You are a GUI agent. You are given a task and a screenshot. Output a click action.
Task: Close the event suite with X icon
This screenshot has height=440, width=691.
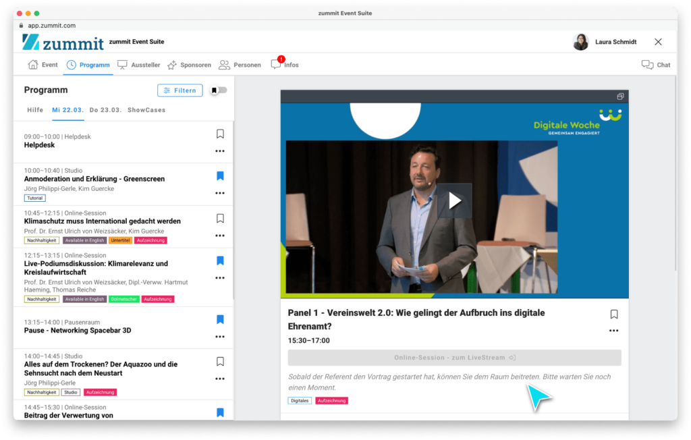click(658, 42)
